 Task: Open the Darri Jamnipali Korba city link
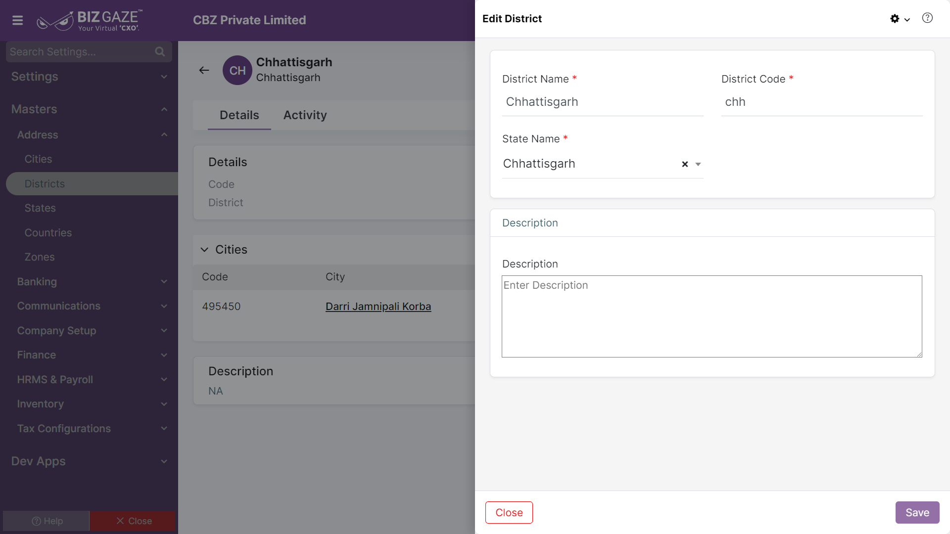378,307
